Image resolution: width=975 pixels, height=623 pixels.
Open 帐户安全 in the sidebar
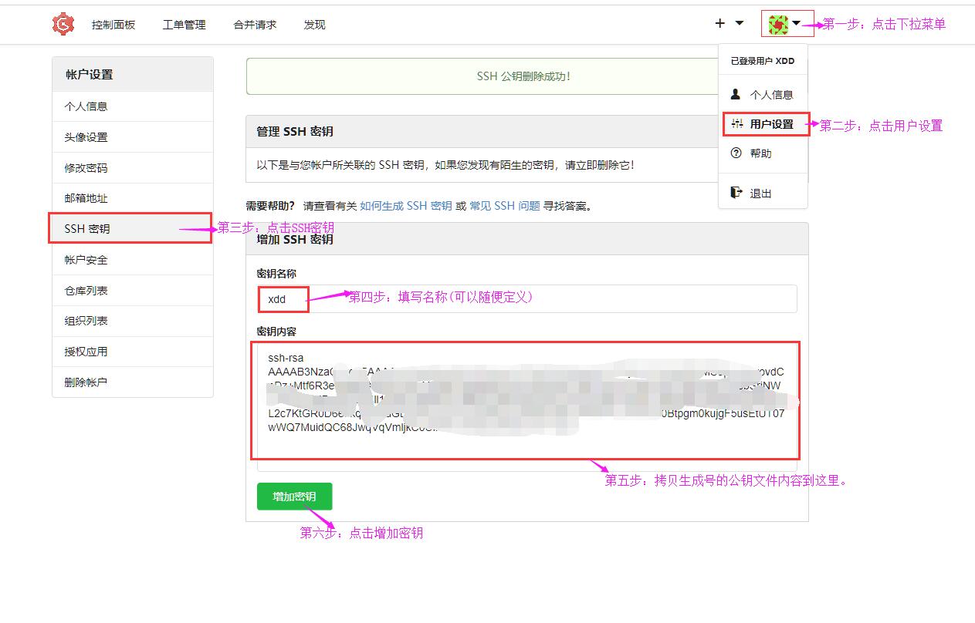click(x=133, y=260)
